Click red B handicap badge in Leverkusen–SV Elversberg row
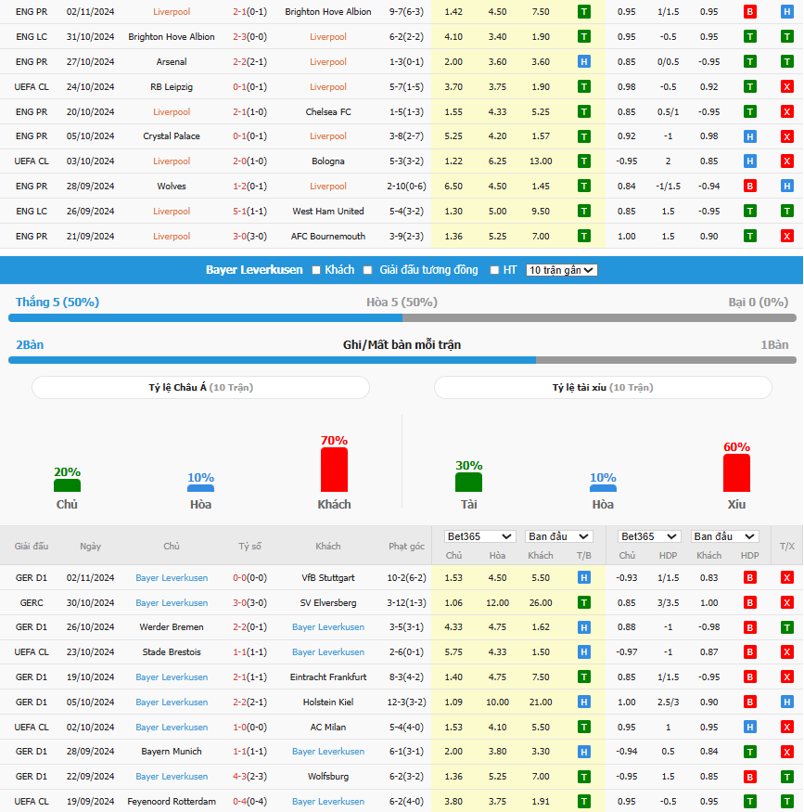Image resolution: width=804 pixels, height=812 pixels. (x=749, y=603)
